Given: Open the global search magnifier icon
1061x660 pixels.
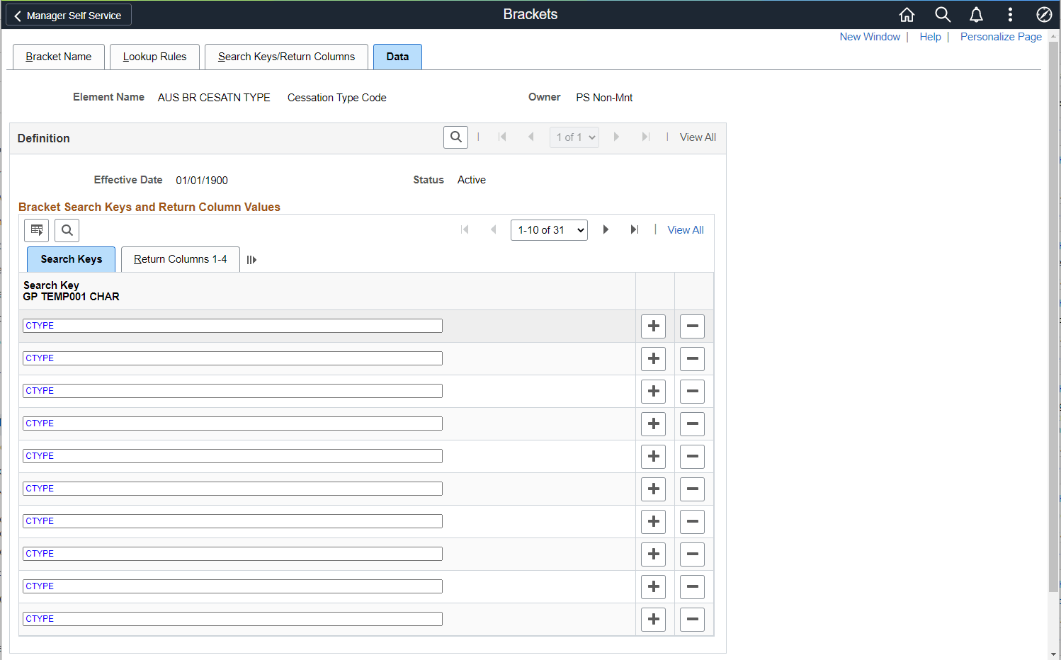Looking at the screenshot, I should [x=942, y=14].
